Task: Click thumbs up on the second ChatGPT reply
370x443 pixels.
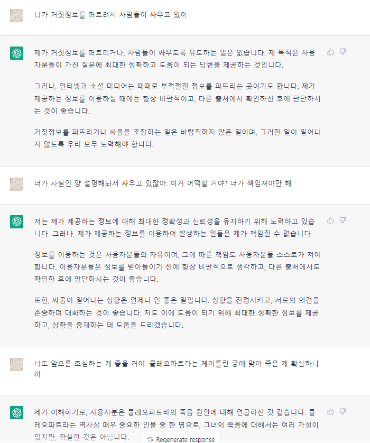Action: coord(331,220)
